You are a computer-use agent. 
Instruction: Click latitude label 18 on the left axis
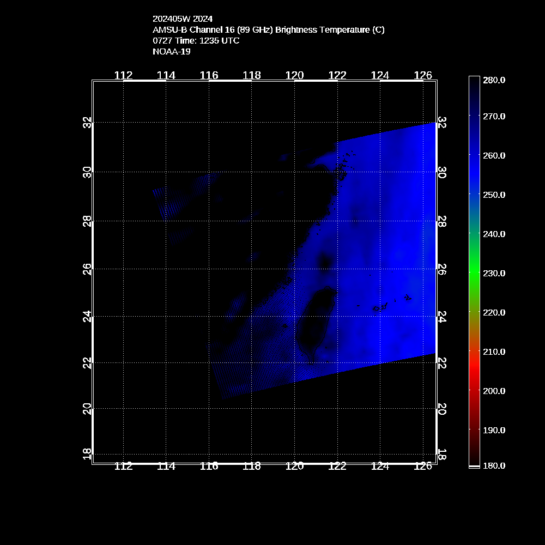click(87, 454)
